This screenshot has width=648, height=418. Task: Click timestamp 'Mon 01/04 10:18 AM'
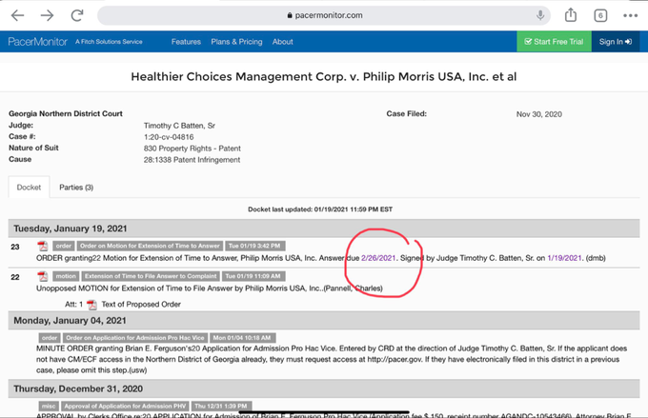242,338
